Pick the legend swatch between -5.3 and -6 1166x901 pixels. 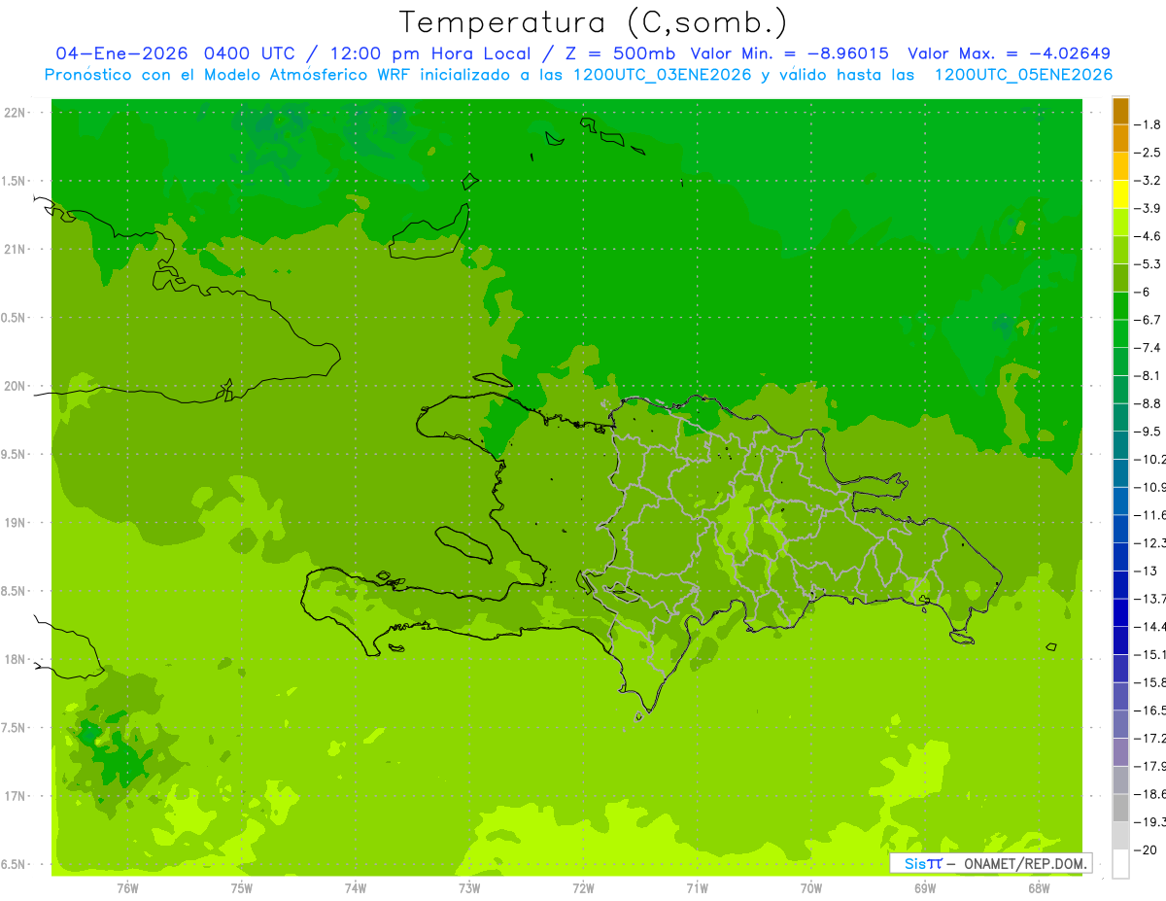1120,279
